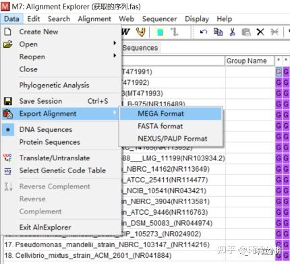Open the Edit menu
The image size is (290, 264).
(x=34, y=19)
